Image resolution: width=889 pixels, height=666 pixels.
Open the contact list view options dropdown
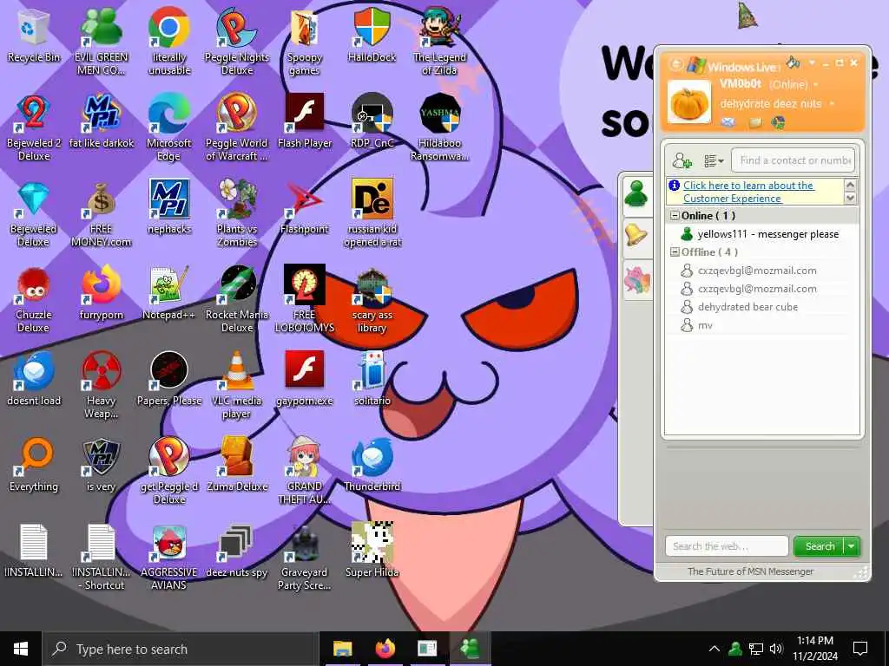(x=714, y=161)
